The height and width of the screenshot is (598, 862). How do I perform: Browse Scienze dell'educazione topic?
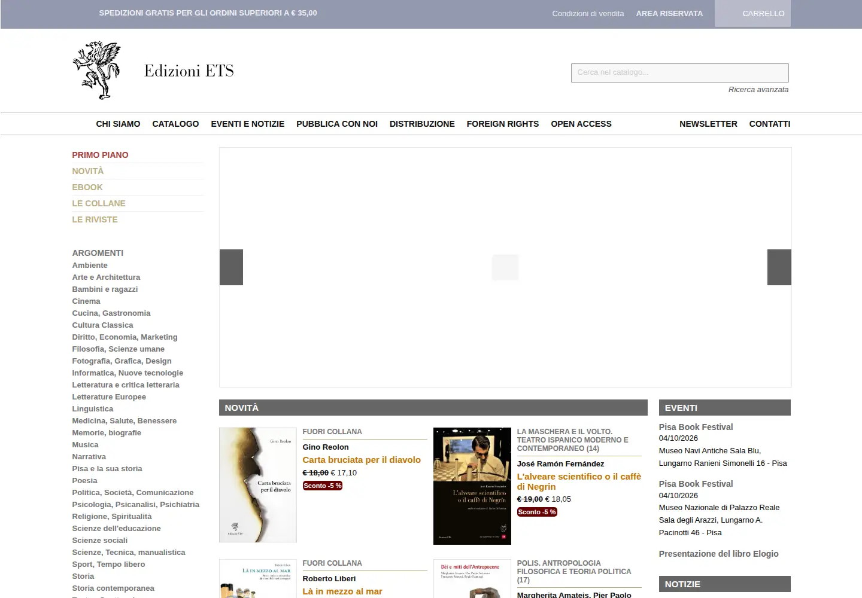click(x=116, y=529)
